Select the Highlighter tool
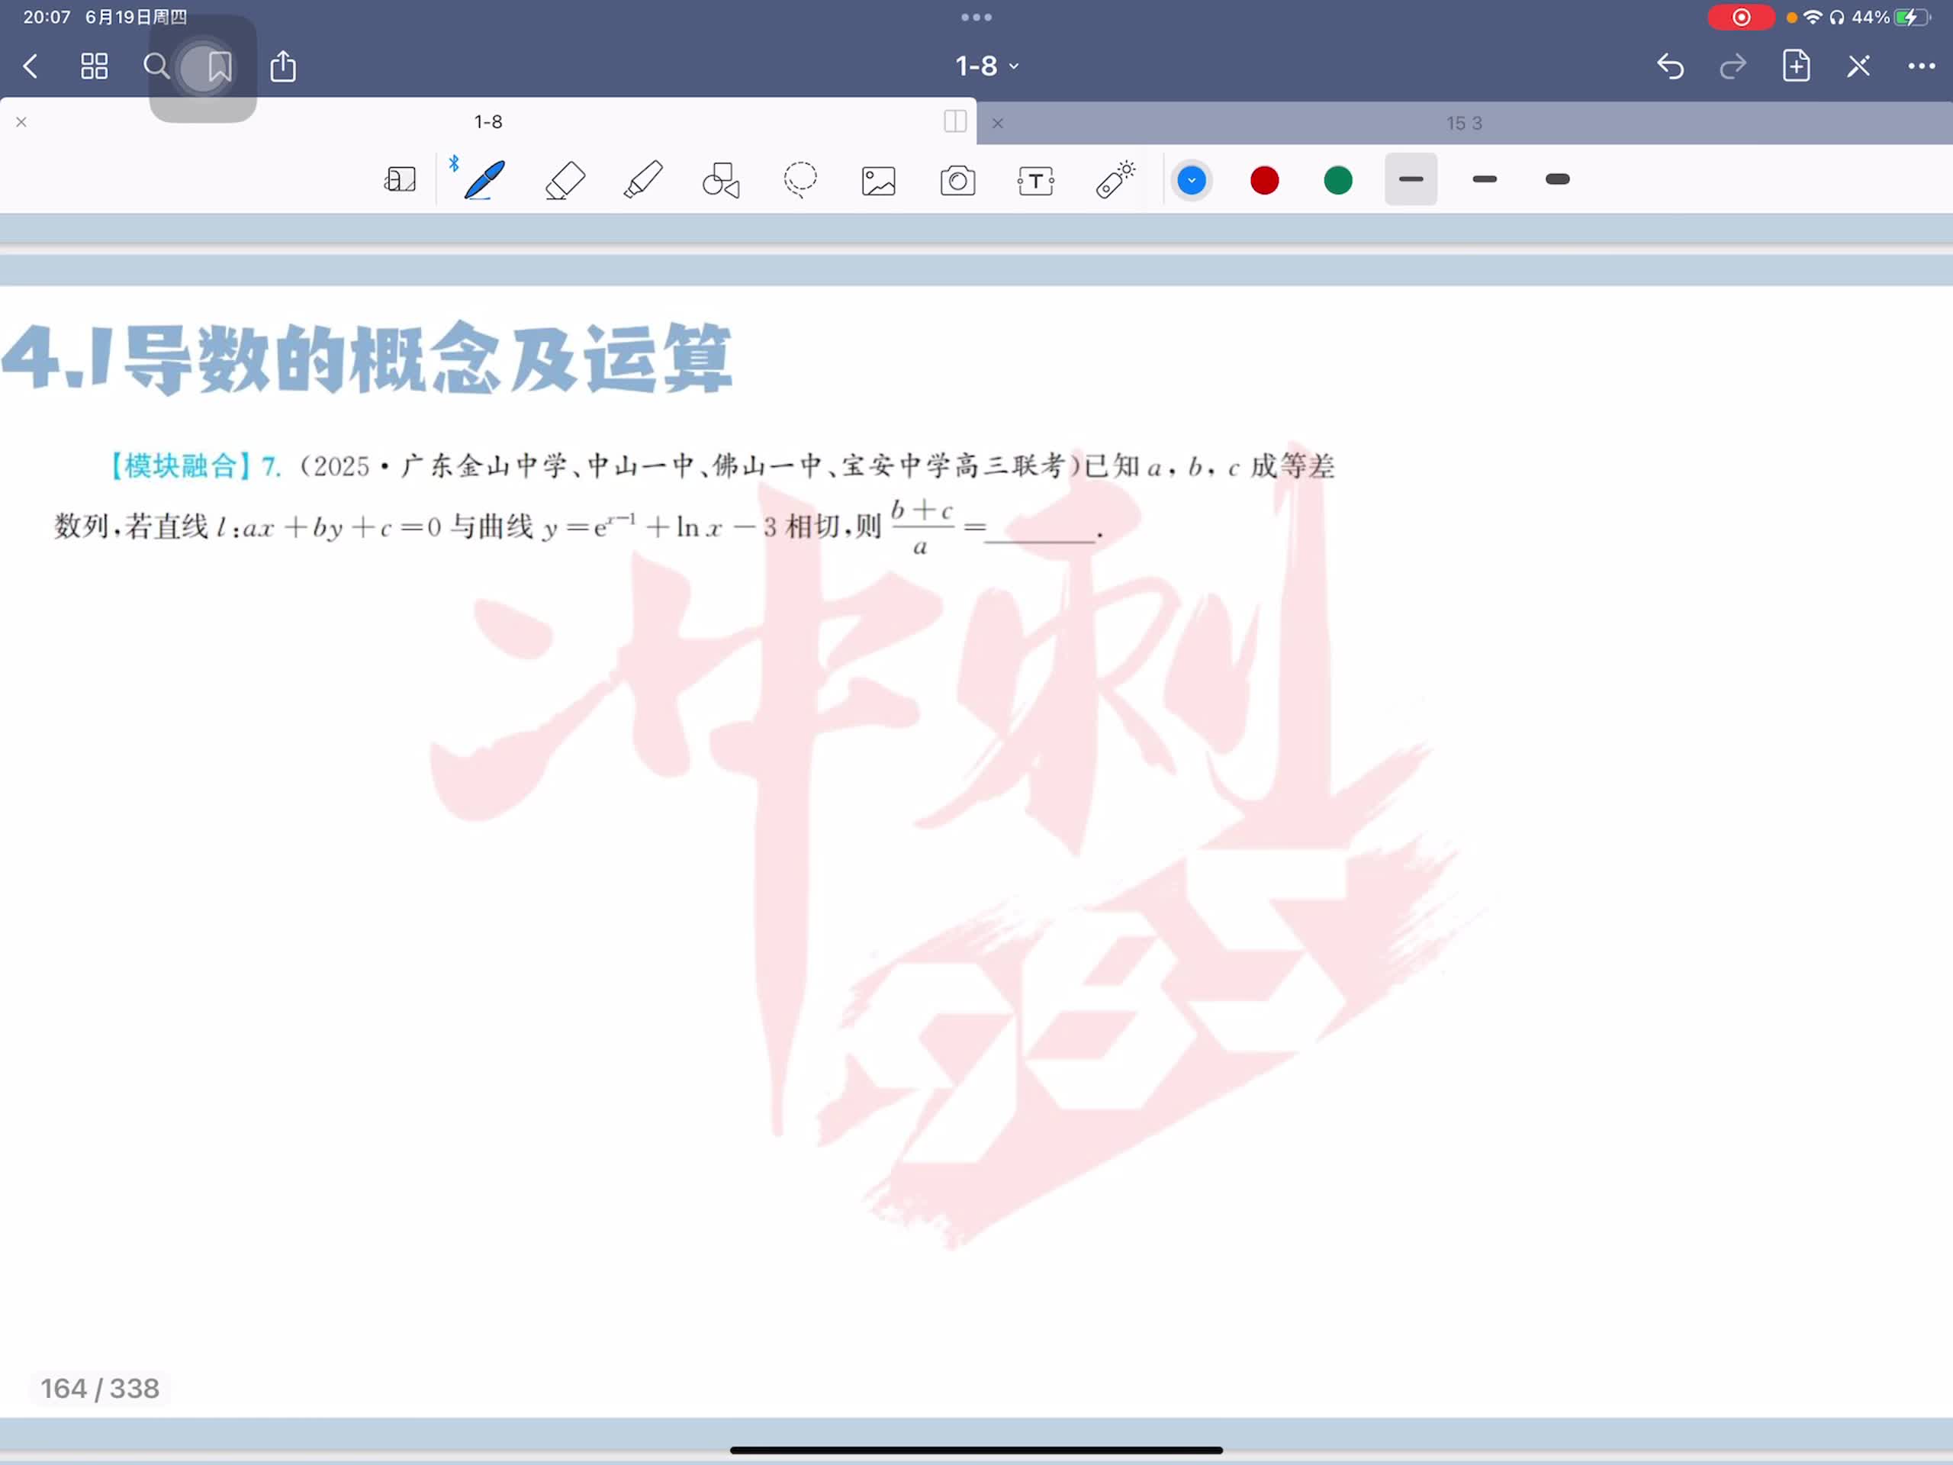This screenshot has height=1465, width=1953. pos(643,180)
